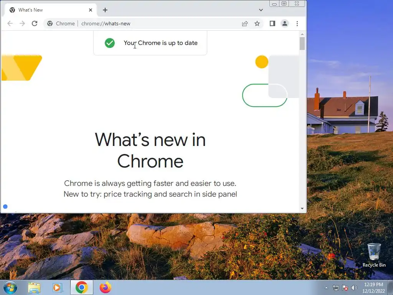The width and height of the screenshot is (393, 295).
Task: Open Action Center flag icon
Action: pyautogui.click(x=345, y=288)
